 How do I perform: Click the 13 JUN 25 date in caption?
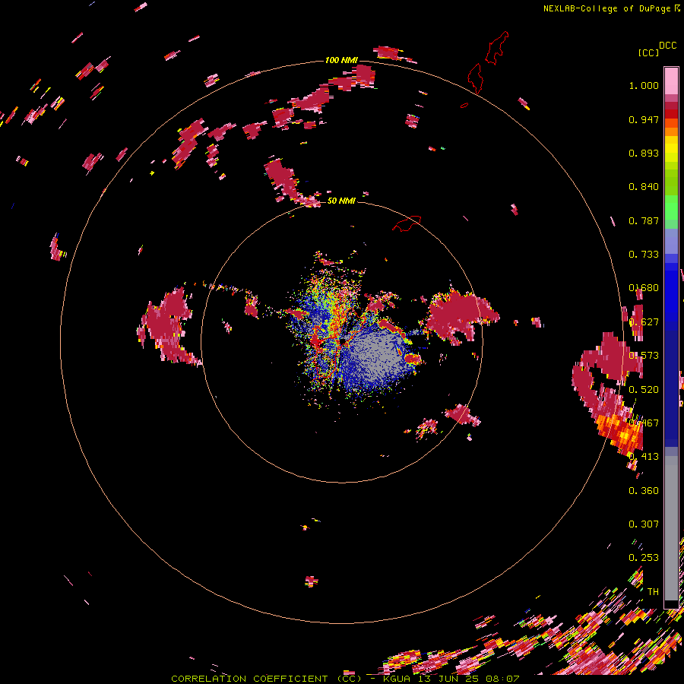pyautogui.click(x=448, y=679)
